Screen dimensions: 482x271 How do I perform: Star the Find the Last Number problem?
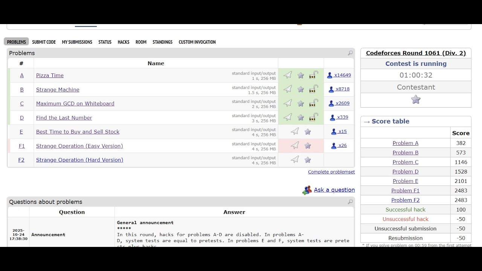pos(300,118)
